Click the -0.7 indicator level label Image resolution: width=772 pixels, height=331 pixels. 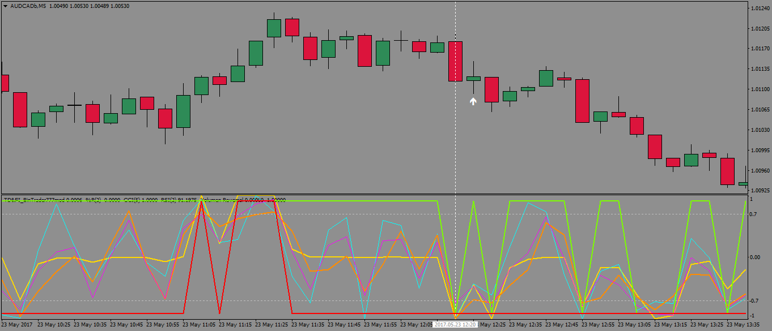[x=754, y=301]
